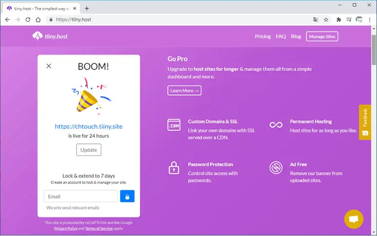Bookmark this page with star icon

[326, 20]
